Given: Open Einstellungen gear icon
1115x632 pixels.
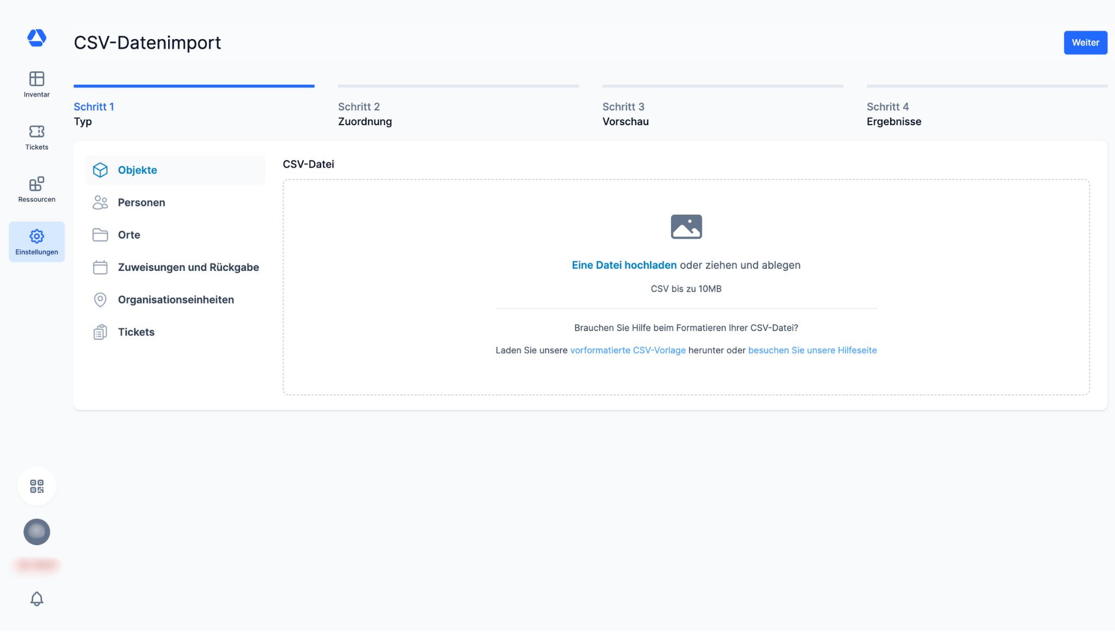Looking at the screenshot, I should (x=36, y=237).
